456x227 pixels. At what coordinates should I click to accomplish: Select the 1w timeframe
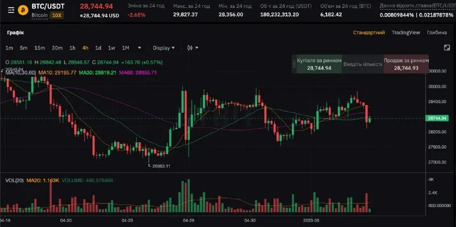111,48
